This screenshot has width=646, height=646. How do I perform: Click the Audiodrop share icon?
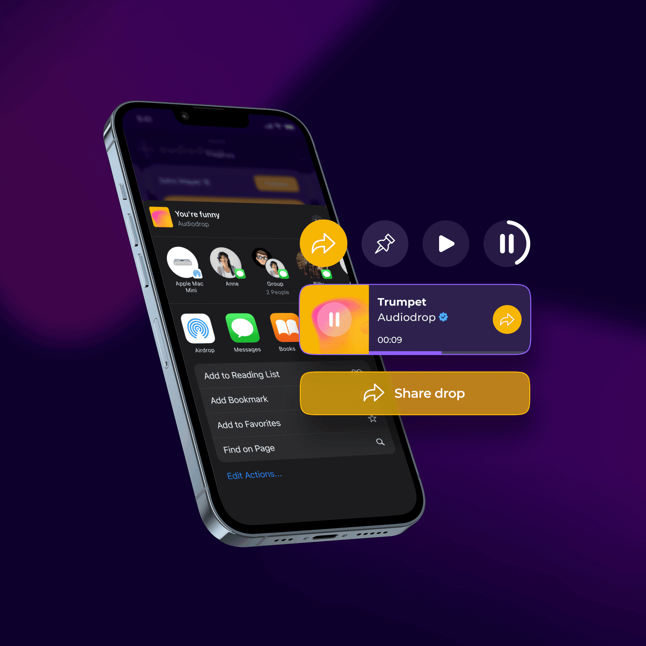(503, 320)
